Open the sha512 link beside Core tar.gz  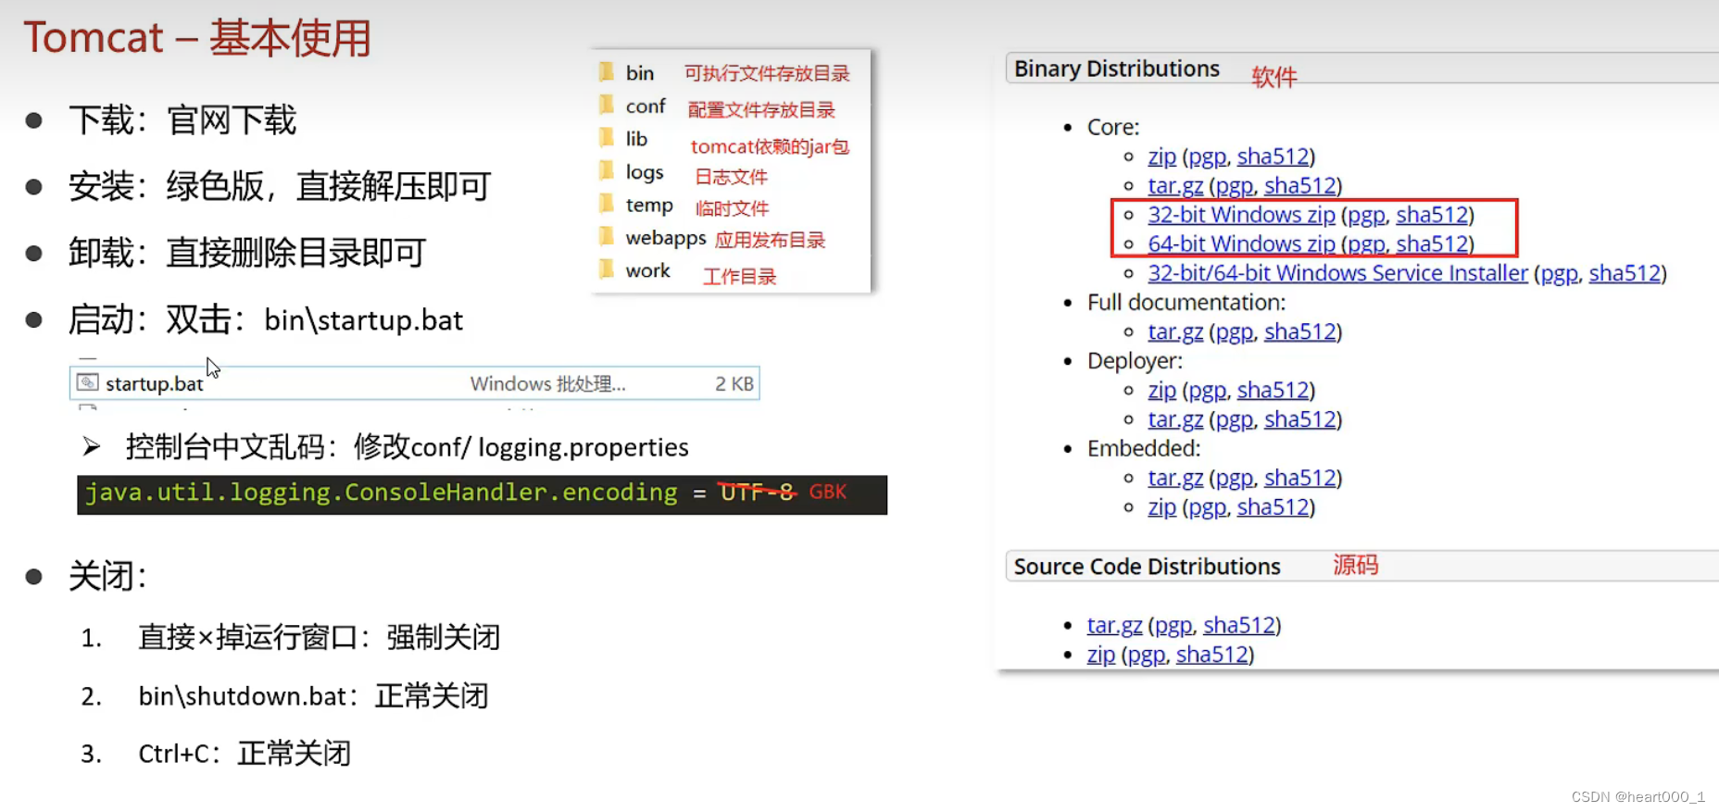pyautogui.click(x=1300, y=186)
